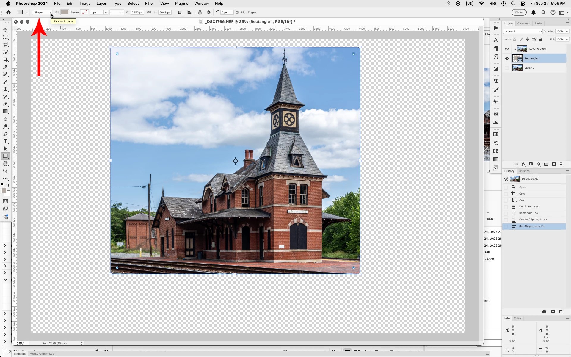Click the shape width input field

pyautogui.click(x=137, y=12)
